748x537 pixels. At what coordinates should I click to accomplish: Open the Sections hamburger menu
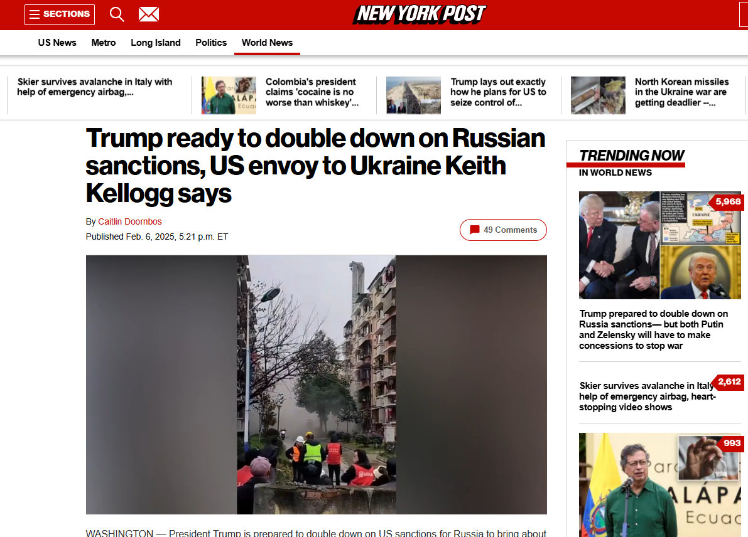(60, 14)
